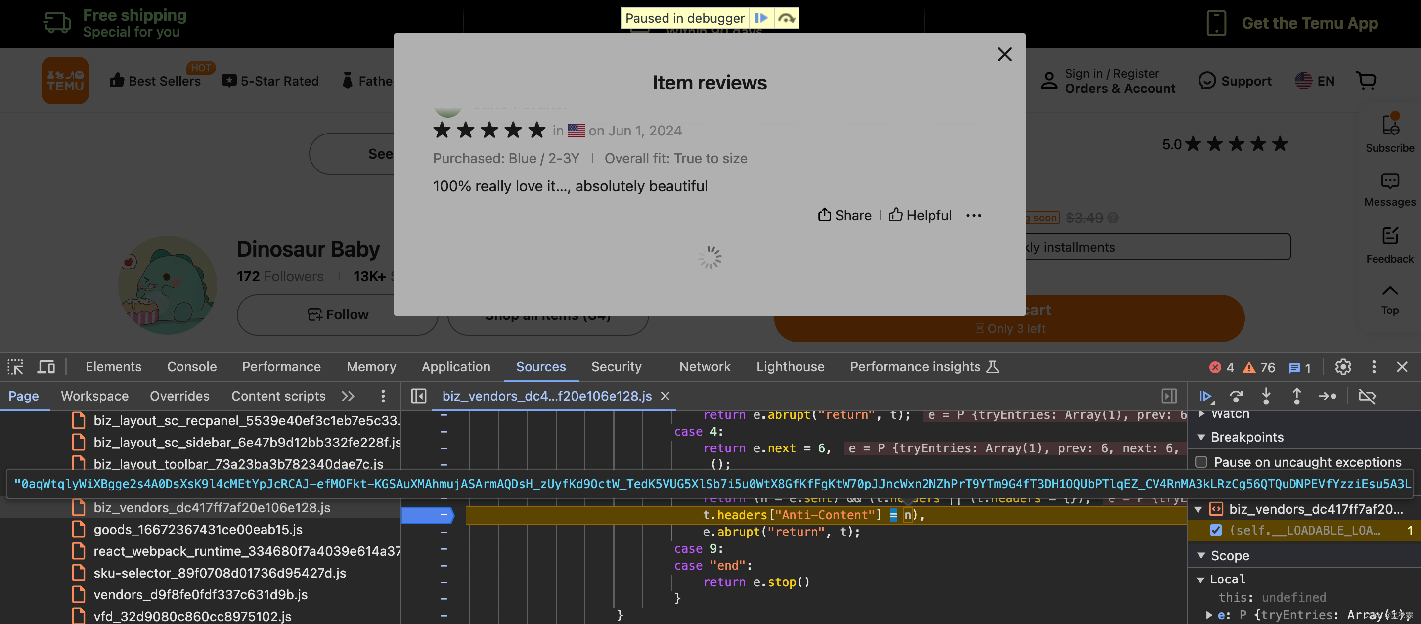Screen dimensions: 1421x624
Task: Open the sources navigator options menu
Action: click(x=383, y=396)
